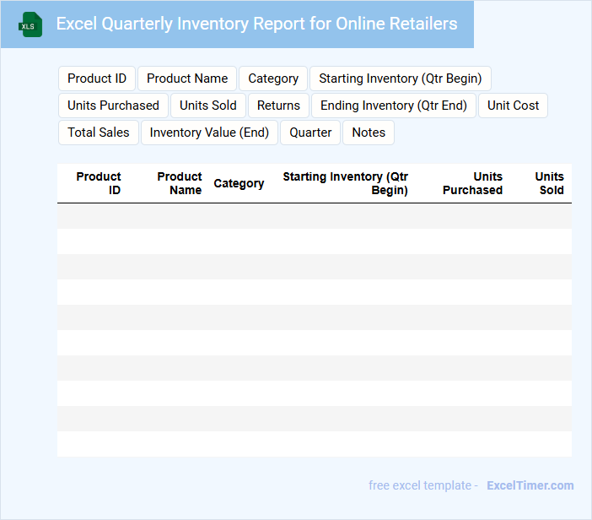Click the Product ID column header
Screen dimensions: 592x520
(99, 183)
